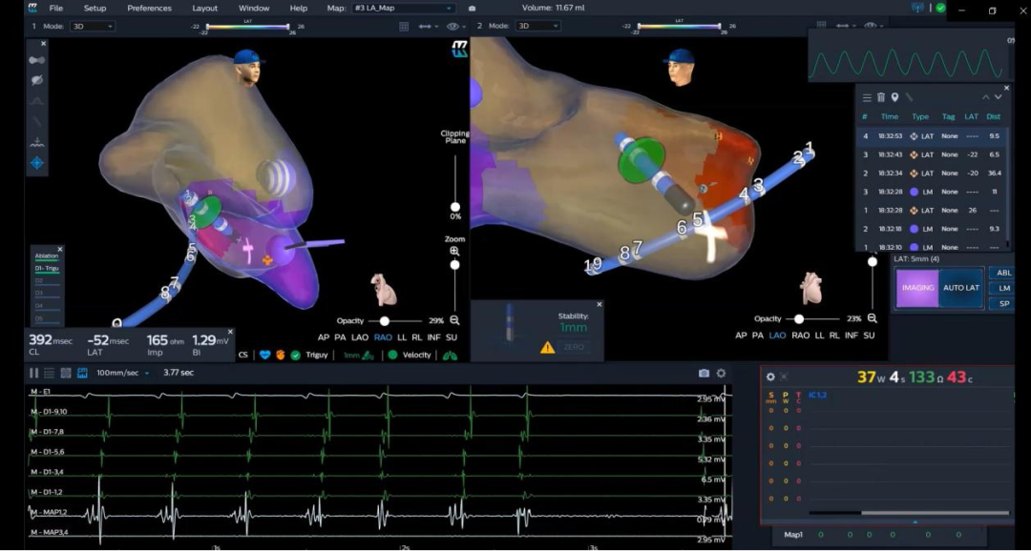The width and height of the screenshot is (1031, 551).
Task: Click the trash icon in points list
Action: point(881,97)
